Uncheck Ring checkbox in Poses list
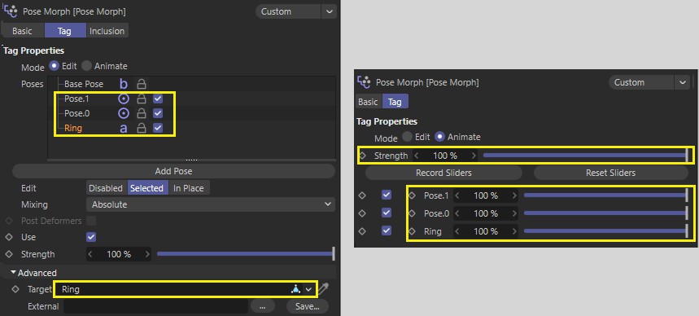This screenshot has width=699, height=316. tap(158, 128)
